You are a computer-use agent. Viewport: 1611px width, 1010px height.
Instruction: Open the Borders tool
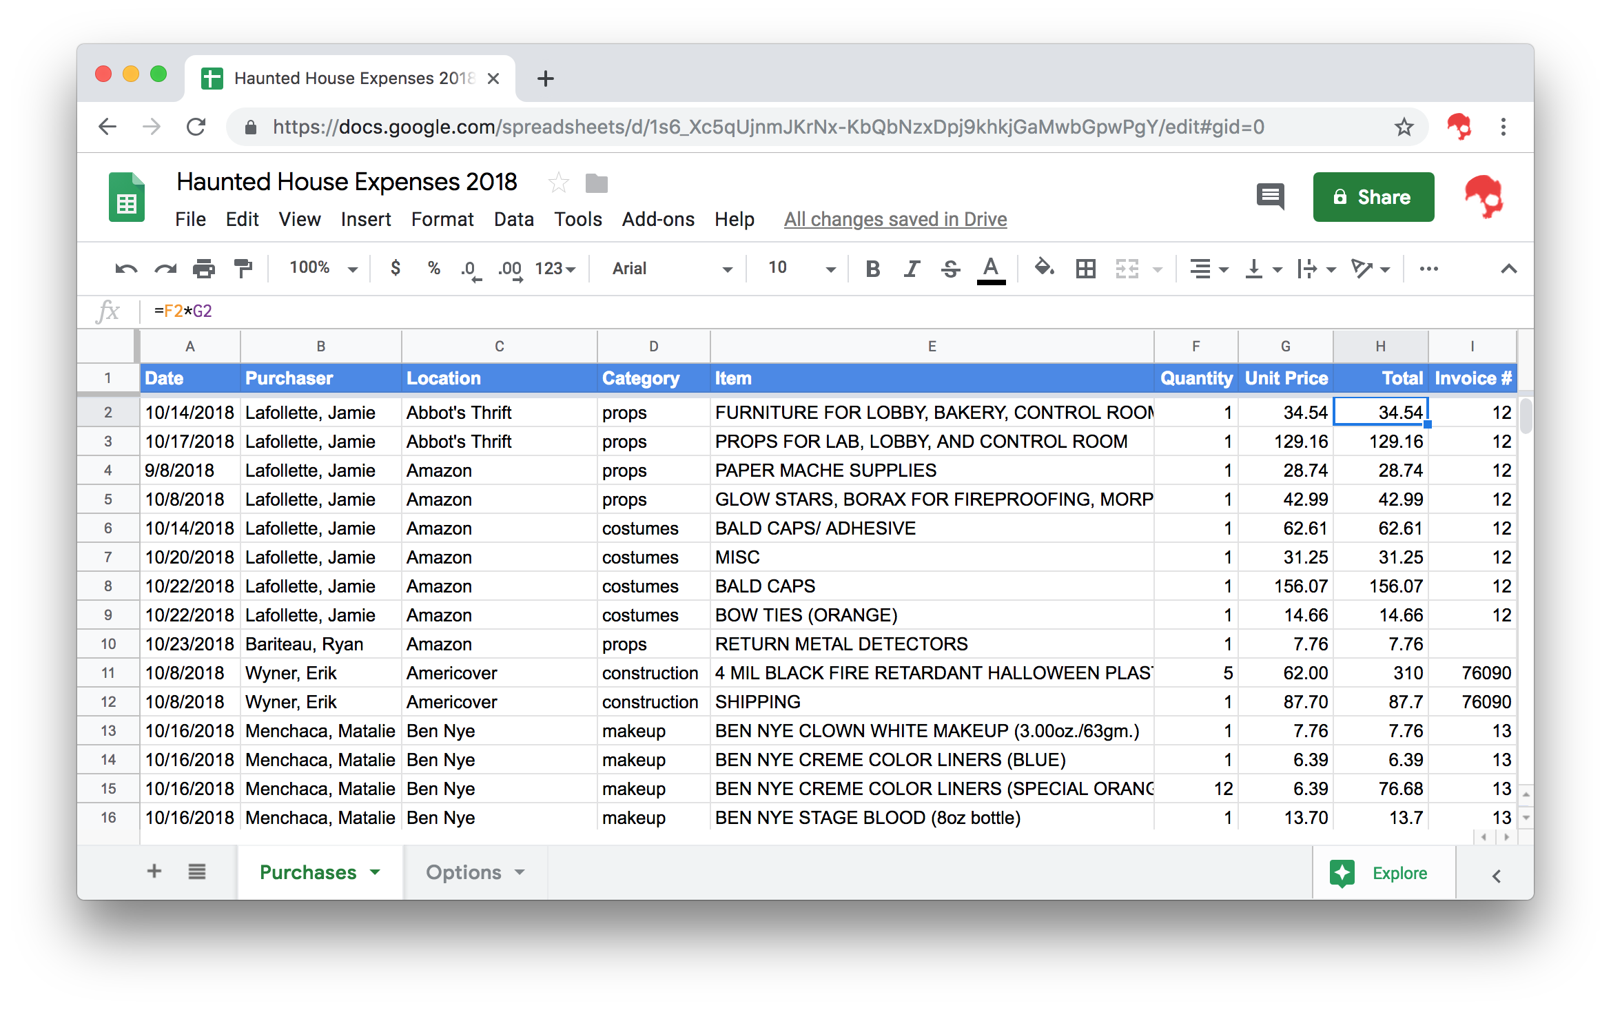point(1086,269)
